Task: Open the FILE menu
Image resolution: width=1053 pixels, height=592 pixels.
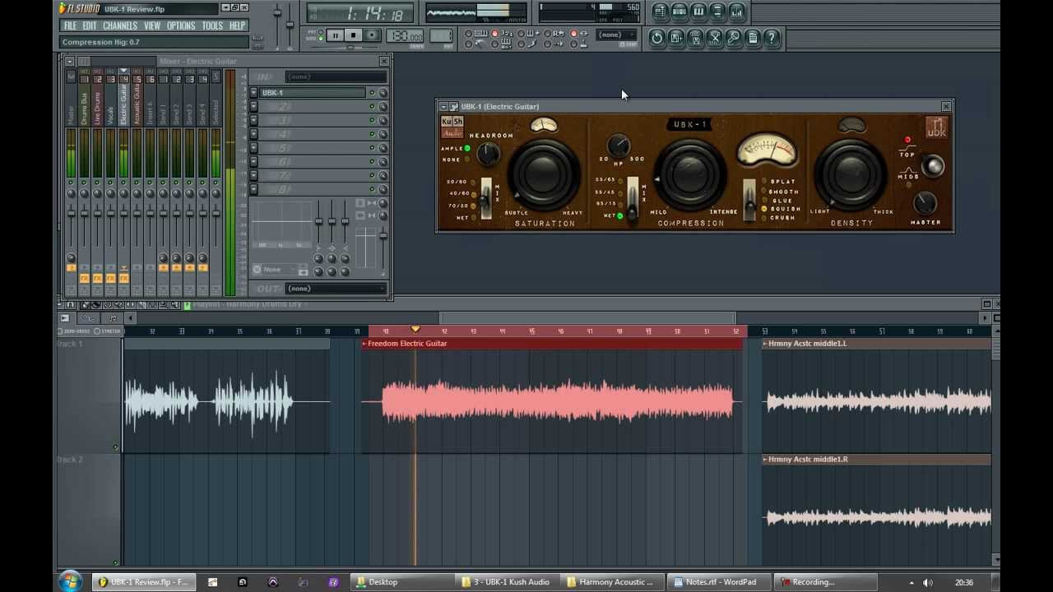Action: (71, 25)
